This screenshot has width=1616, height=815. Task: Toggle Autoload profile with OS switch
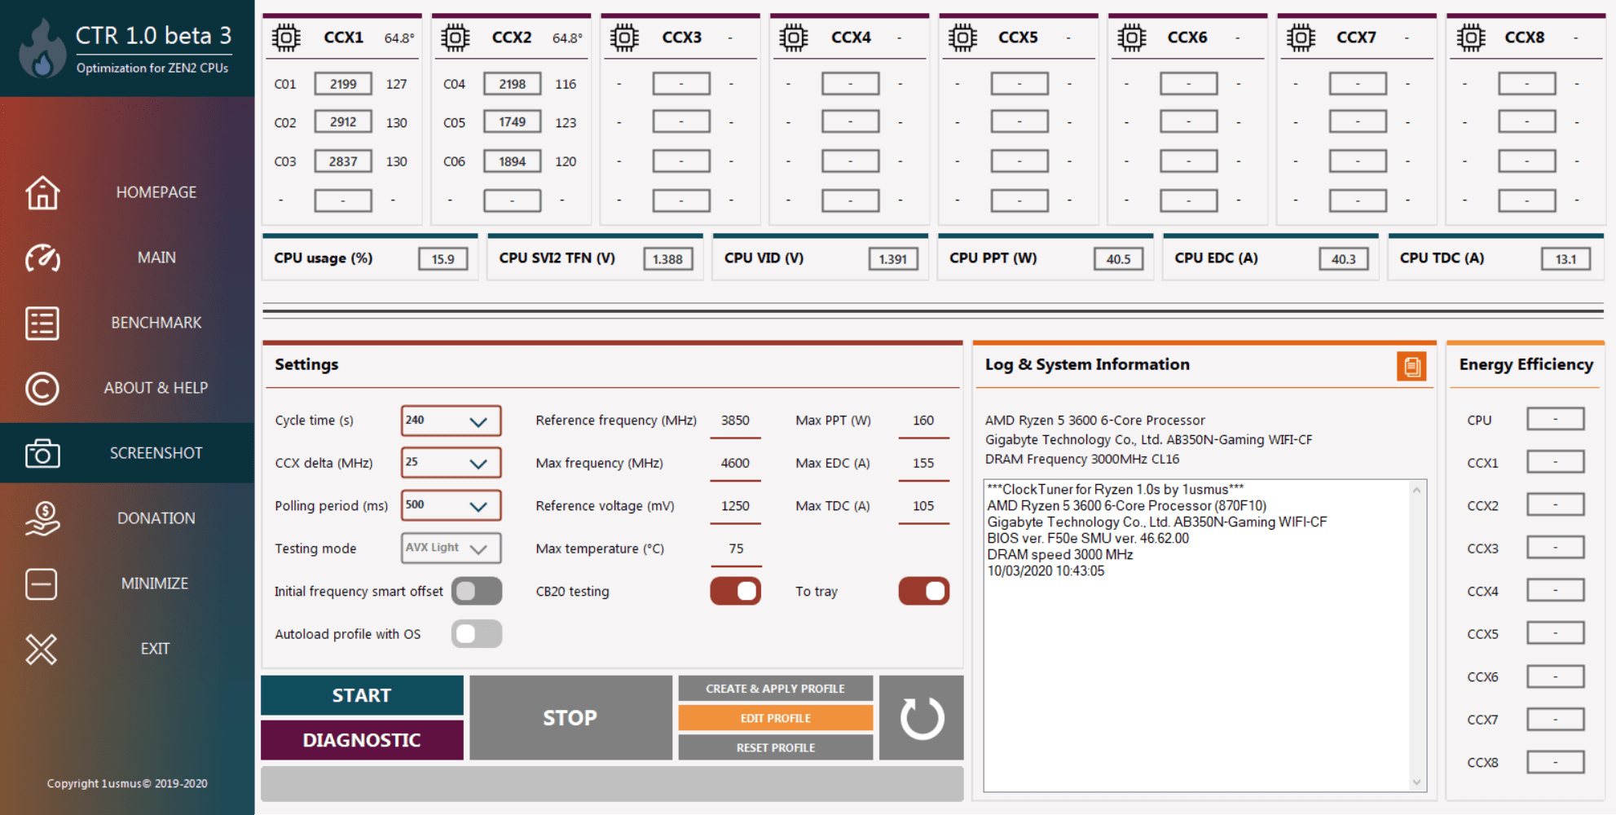point(477,634)
